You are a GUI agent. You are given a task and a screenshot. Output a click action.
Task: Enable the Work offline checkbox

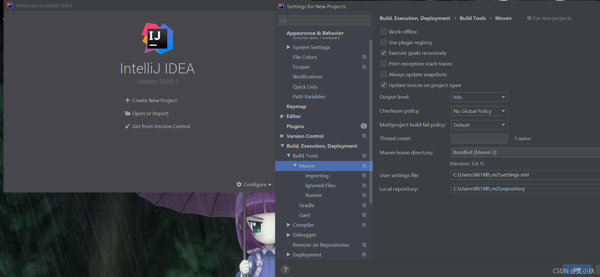pos(383,31)
